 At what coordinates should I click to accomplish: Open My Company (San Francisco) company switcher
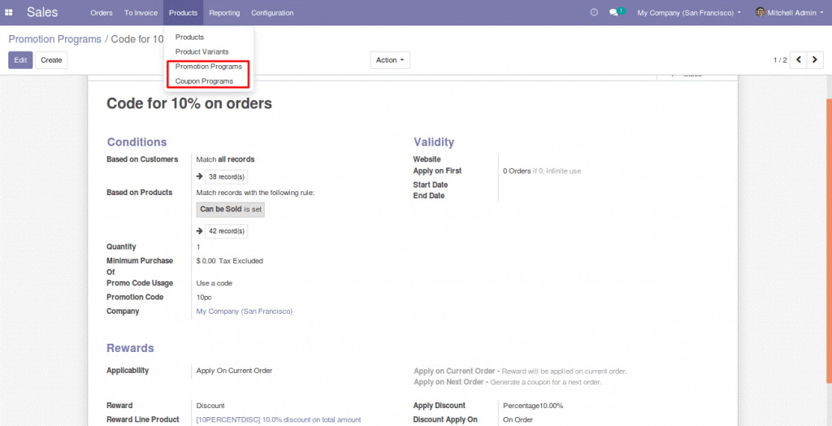tap(689, 13)
